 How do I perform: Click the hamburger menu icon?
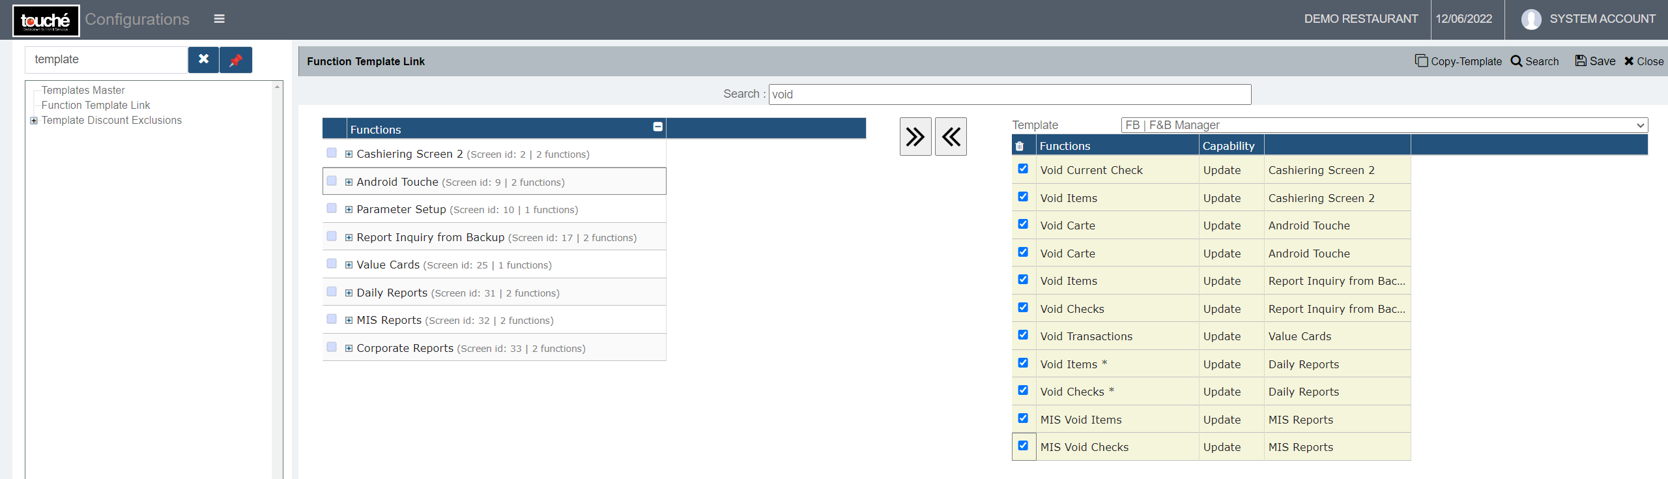pyautogui.click(x=219, y=19)
